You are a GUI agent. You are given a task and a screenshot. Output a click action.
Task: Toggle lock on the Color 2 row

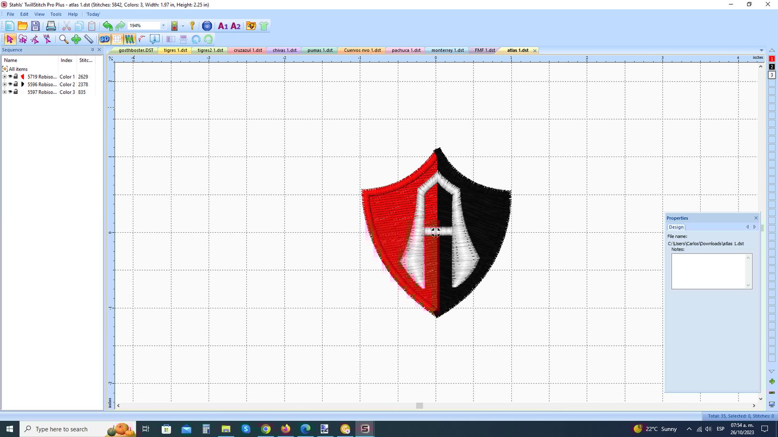click(x=16, y=84)
